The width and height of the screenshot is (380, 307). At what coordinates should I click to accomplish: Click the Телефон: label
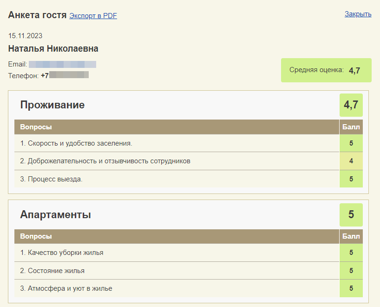pos(24,76)
